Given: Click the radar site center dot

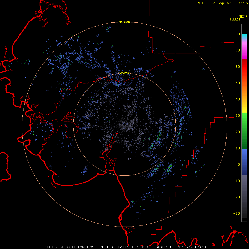Looking at the screenshot, I should point(124,124).
